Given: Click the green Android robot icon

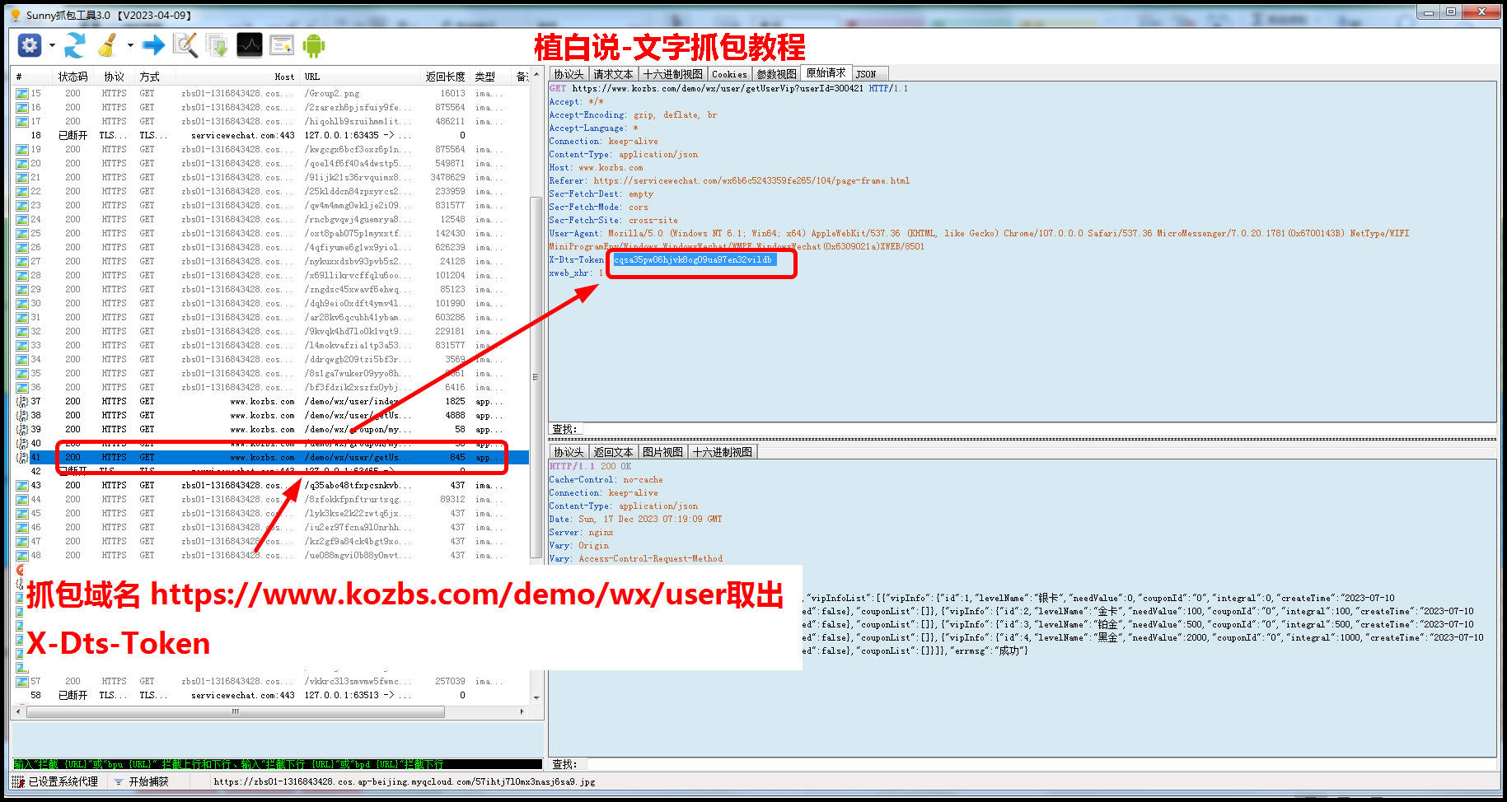Looking at the screenshot, I should pos(314,45).
